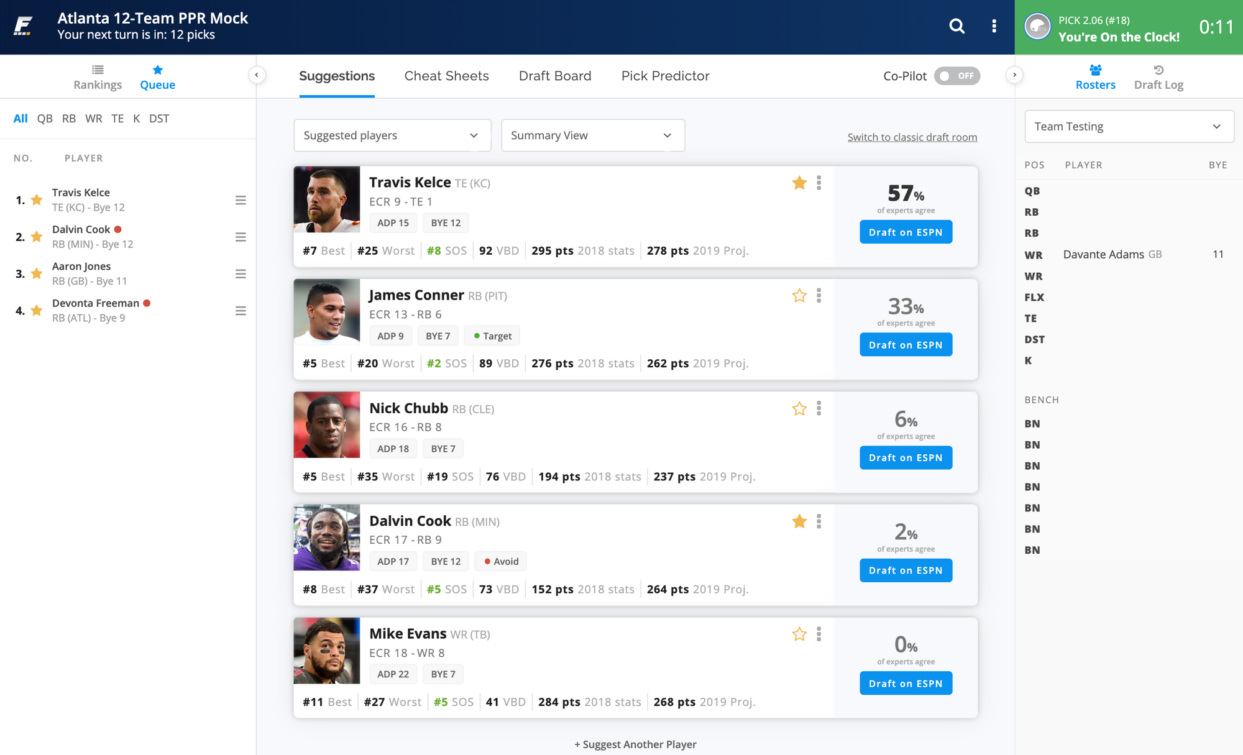1243x755 pixels.
Task: Click Suggest Another Player
Action: coord(635,744)
